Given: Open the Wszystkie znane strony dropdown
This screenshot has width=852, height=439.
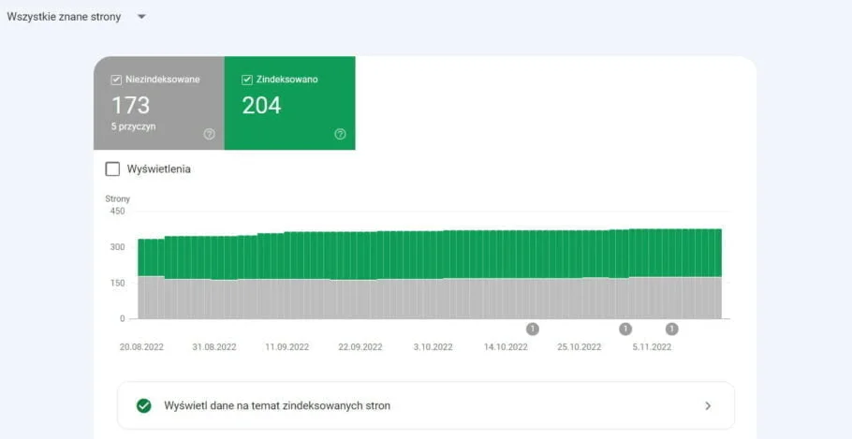Looking at the screenshot, I should (77, 17).
